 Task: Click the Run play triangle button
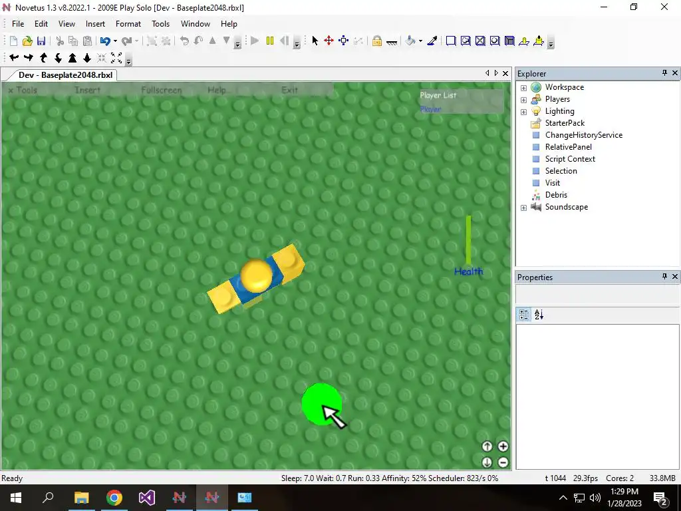point(255,41)
